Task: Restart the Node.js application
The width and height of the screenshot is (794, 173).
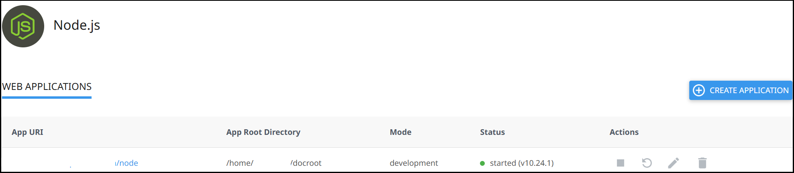Action: pos(647,163)
